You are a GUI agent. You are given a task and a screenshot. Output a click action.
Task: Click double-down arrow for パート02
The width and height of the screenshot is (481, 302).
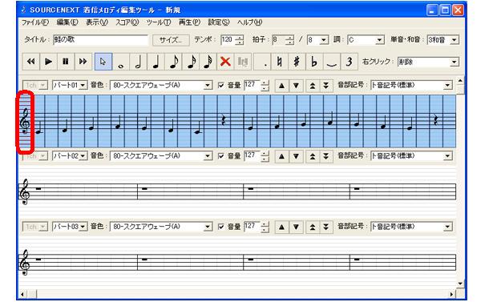[x=326, y=156]
